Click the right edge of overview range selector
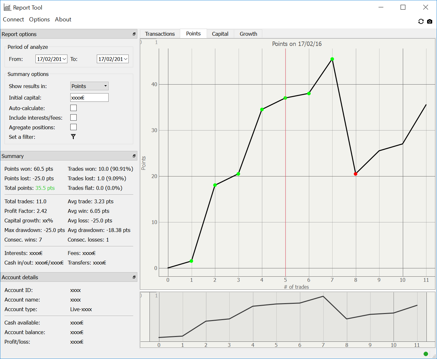This screenshot has width=437, height=359. point(427,317)
